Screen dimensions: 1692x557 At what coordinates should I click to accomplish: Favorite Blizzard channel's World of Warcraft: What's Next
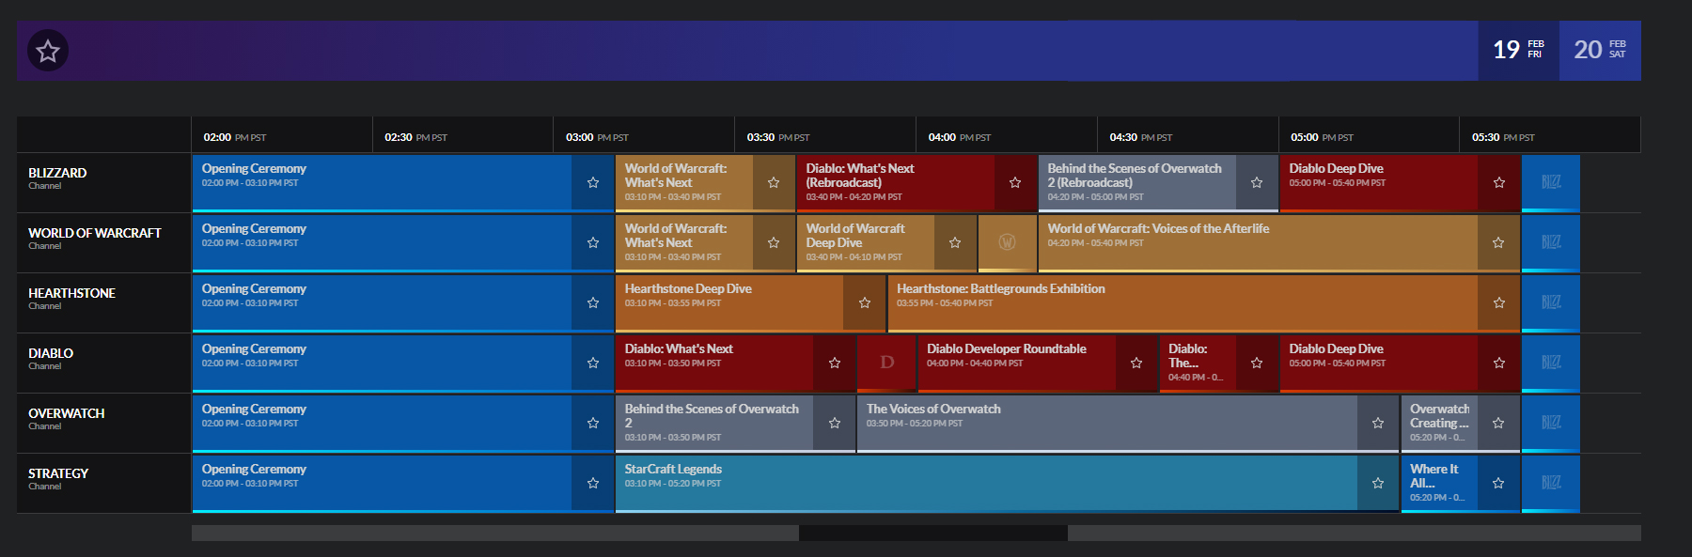(774, 182)
